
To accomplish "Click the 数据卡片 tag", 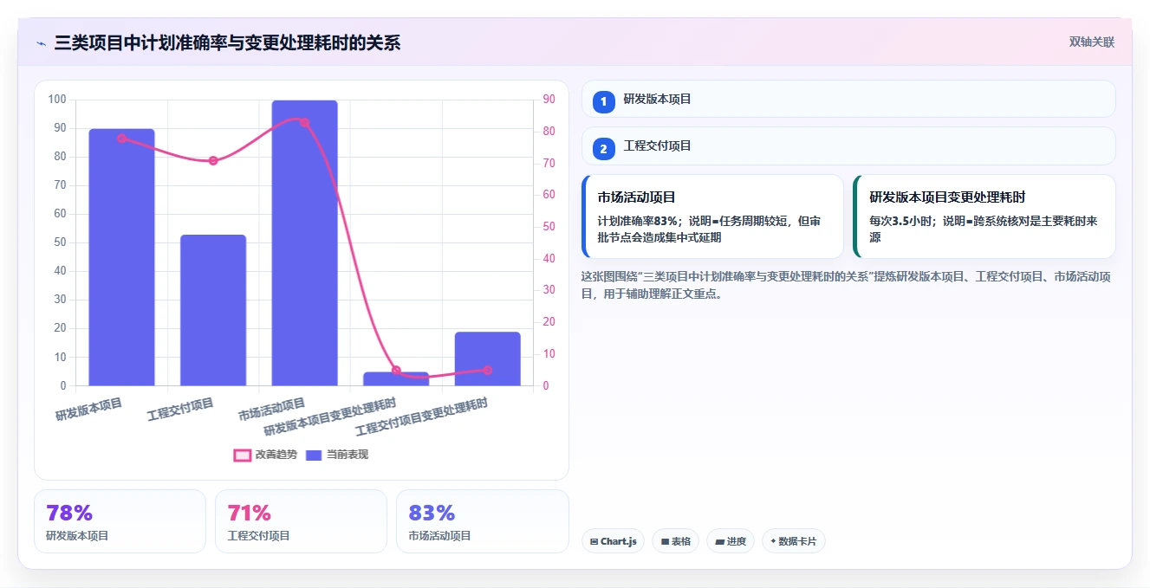I will (x=794, y=541).
